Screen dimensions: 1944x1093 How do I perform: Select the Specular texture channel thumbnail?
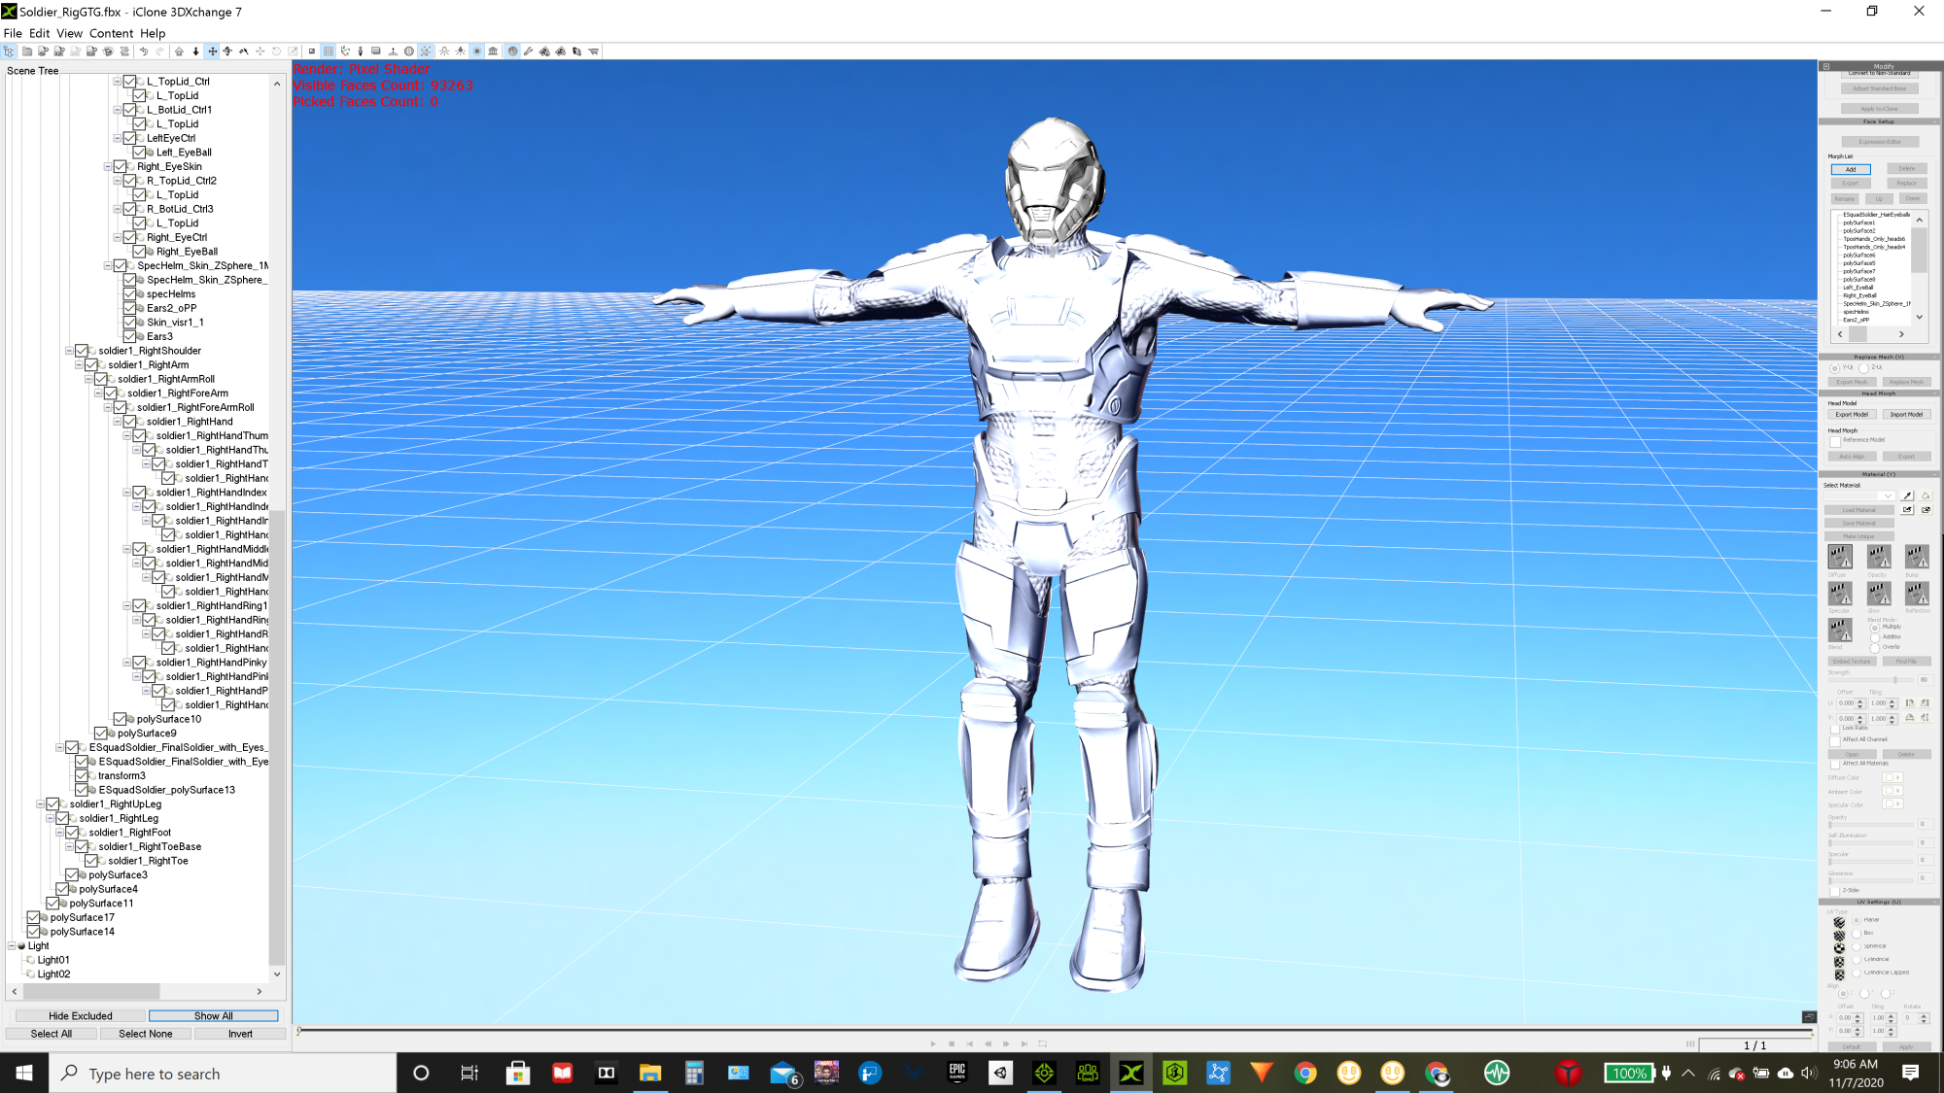[x=1840, y=593]
